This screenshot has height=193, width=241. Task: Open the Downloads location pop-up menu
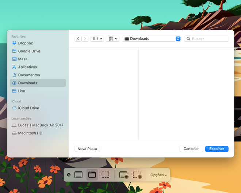click(152, 39)
